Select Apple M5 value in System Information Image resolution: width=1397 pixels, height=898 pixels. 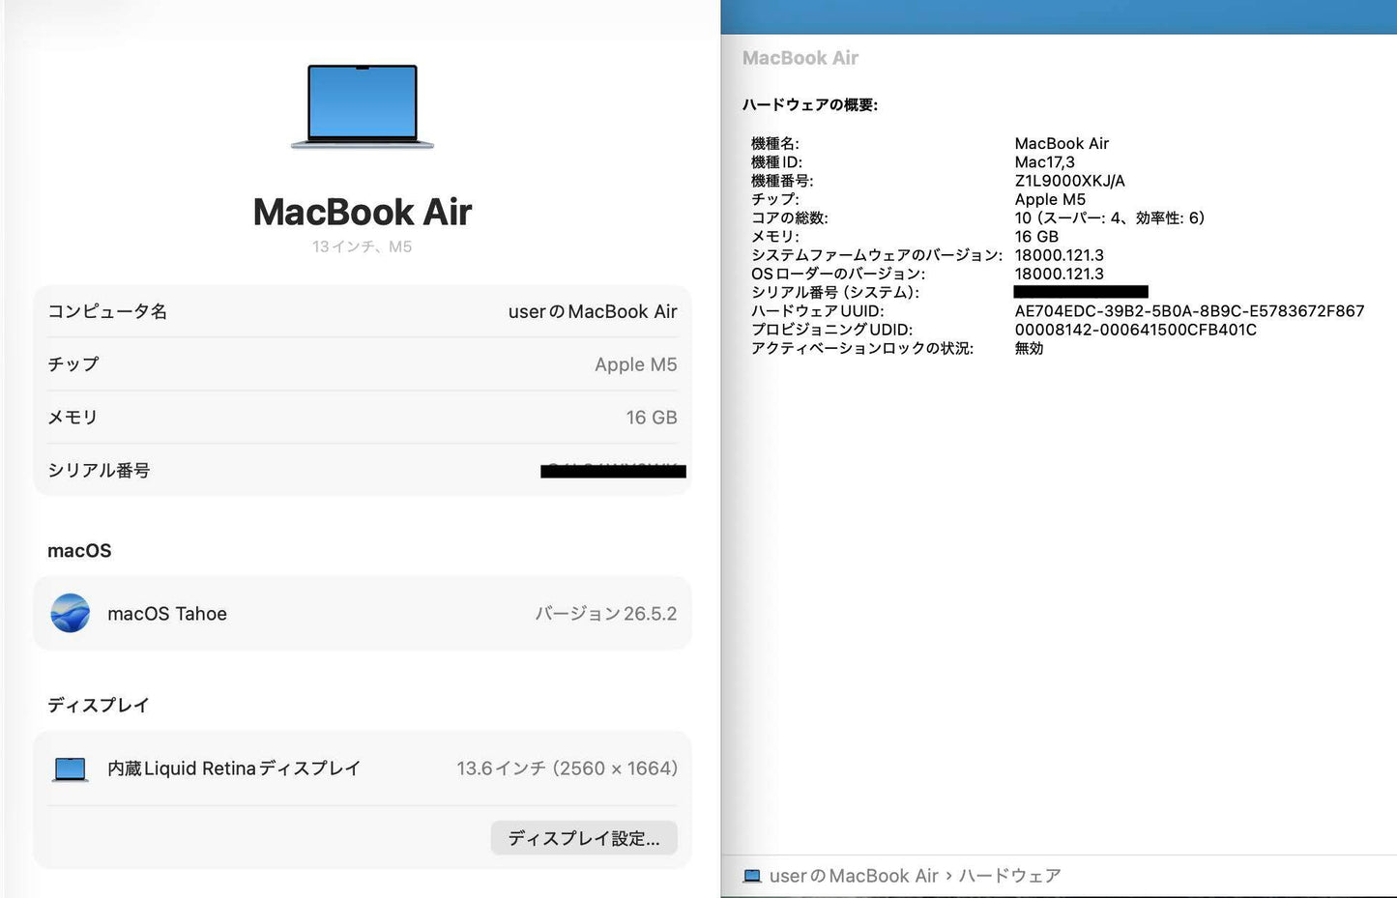[1050, 199]
